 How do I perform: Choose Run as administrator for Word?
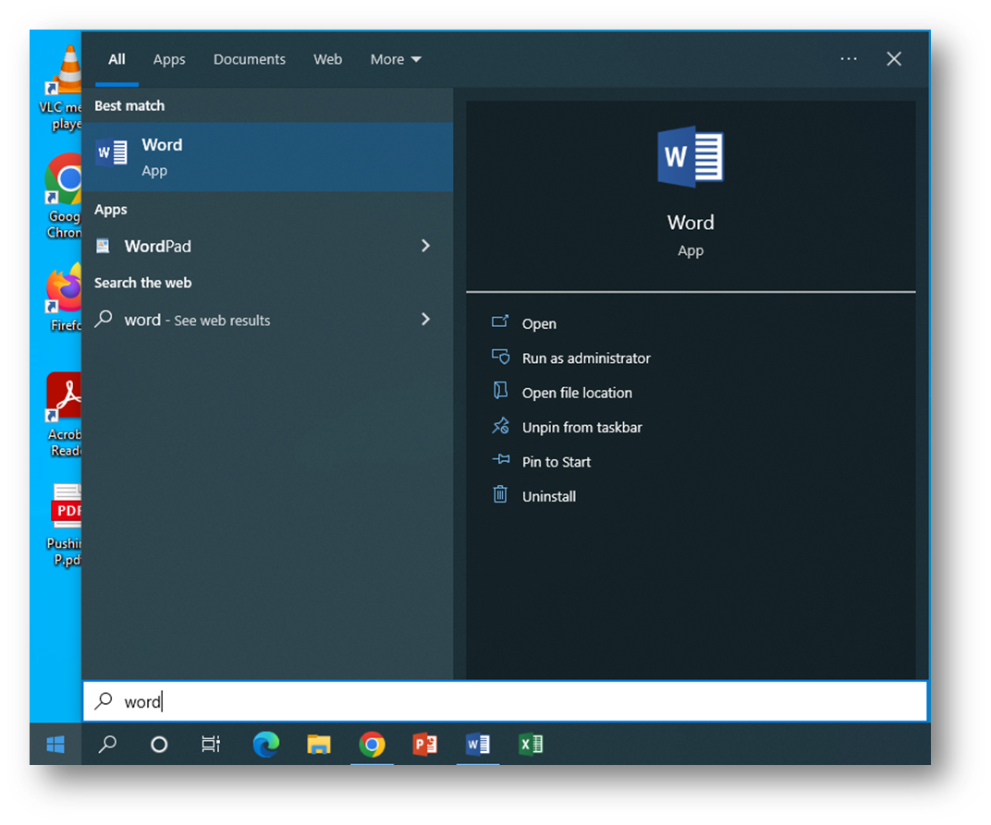pyautogui.click(x=586, y=358)
